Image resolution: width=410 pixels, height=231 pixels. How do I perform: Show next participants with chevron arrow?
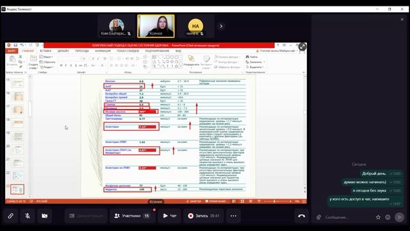(221, 26)
